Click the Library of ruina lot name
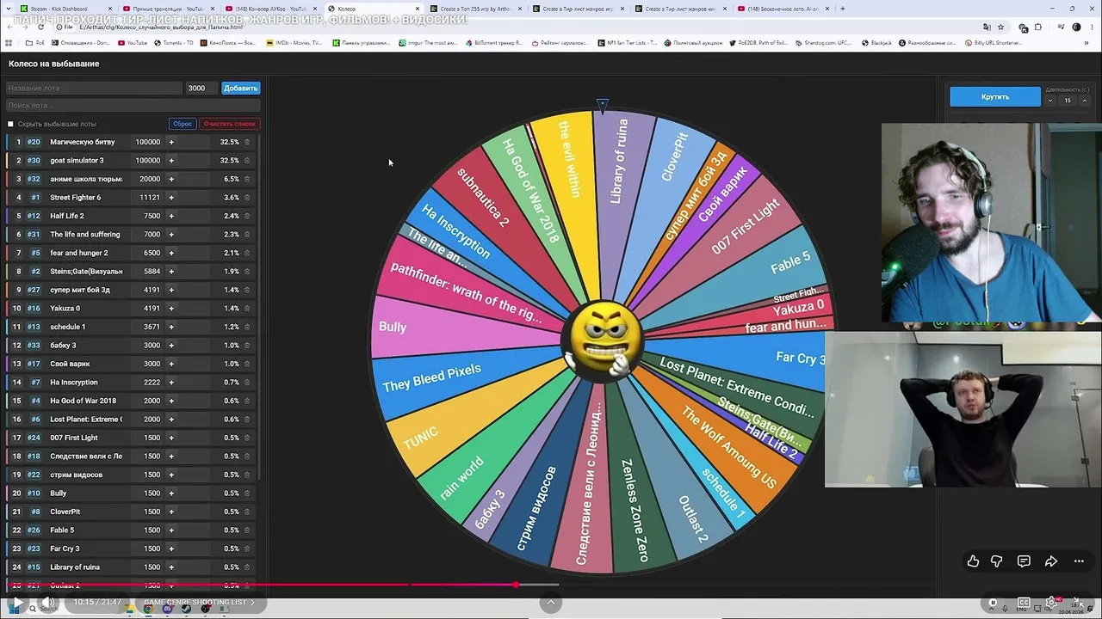The height and width of the screenshot is (619, 1102). [75, 567]
